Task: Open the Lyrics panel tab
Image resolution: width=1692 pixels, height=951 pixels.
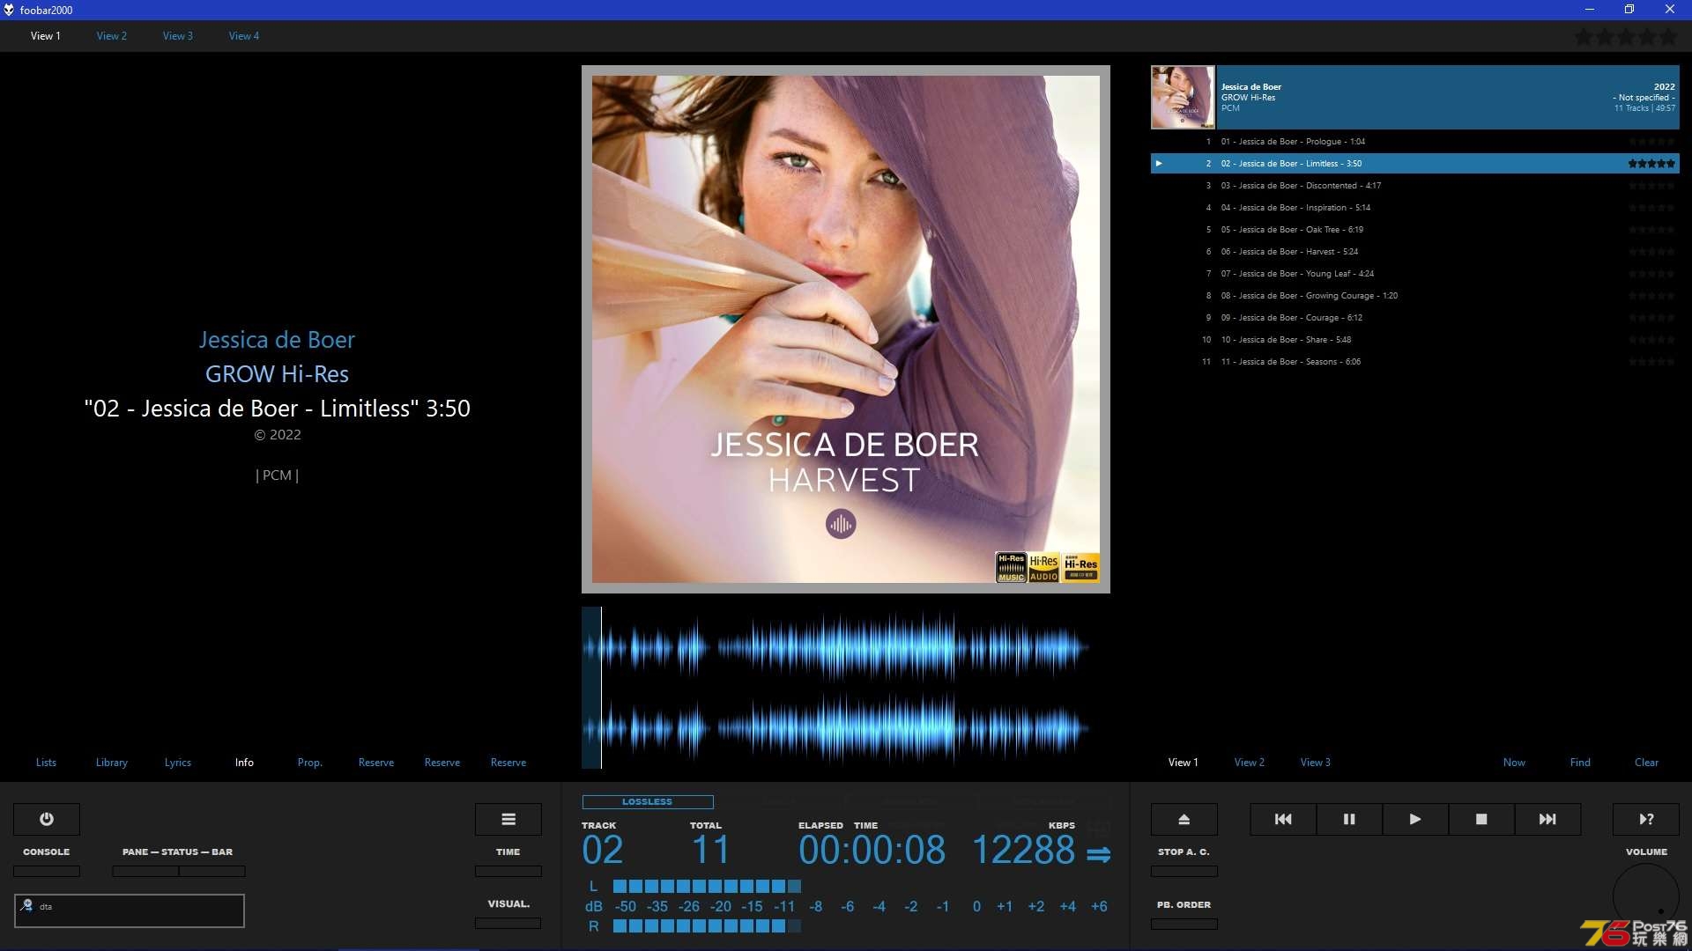Action: point(178,763)
